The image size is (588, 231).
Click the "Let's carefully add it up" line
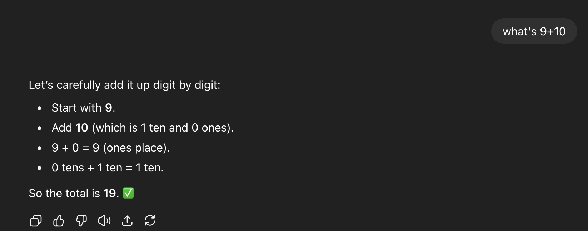124,85
